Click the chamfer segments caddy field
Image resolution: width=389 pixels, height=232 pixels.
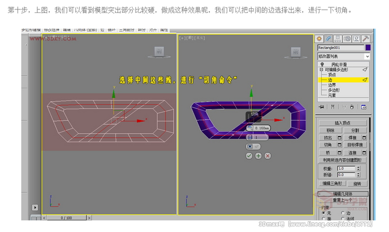point(257,137)
